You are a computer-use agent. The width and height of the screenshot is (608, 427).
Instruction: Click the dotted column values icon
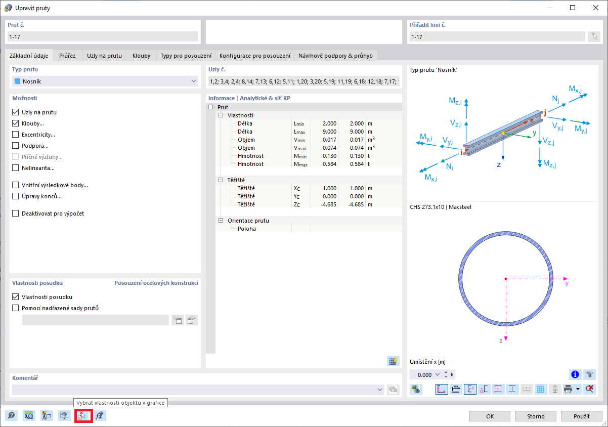click(555, 389)
